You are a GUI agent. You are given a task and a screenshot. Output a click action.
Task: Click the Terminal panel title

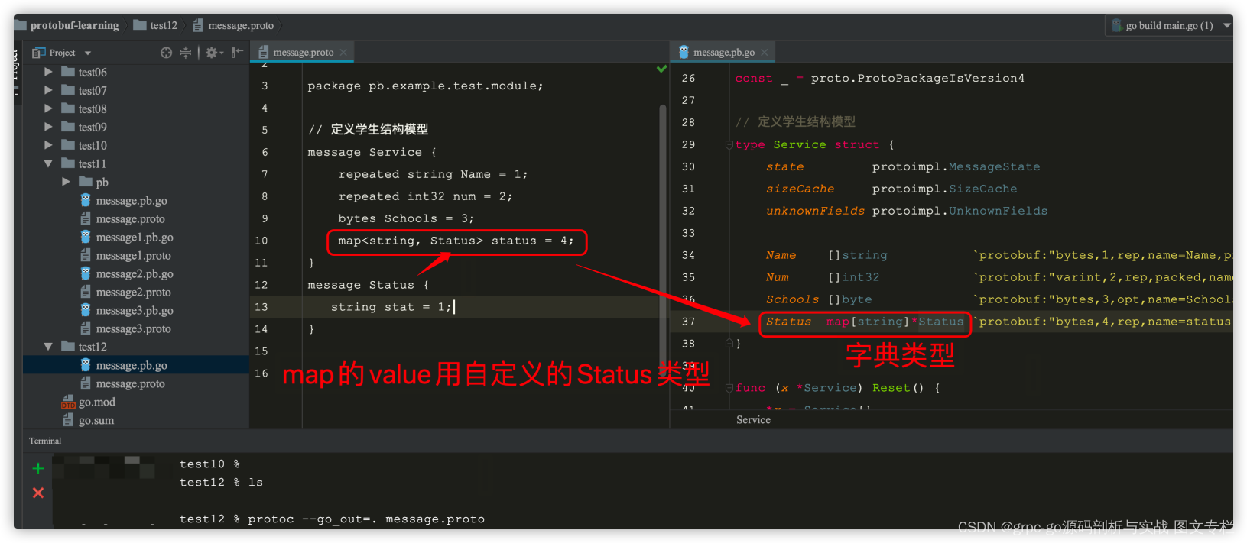pos(45,441)
